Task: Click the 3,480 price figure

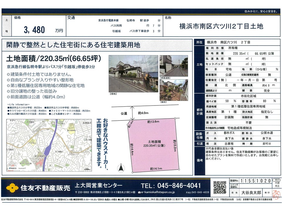Action: click(34, 29)
